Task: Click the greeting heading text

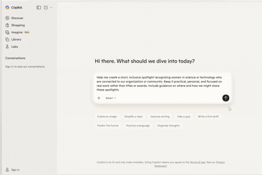Action: (x=145, y=61)
